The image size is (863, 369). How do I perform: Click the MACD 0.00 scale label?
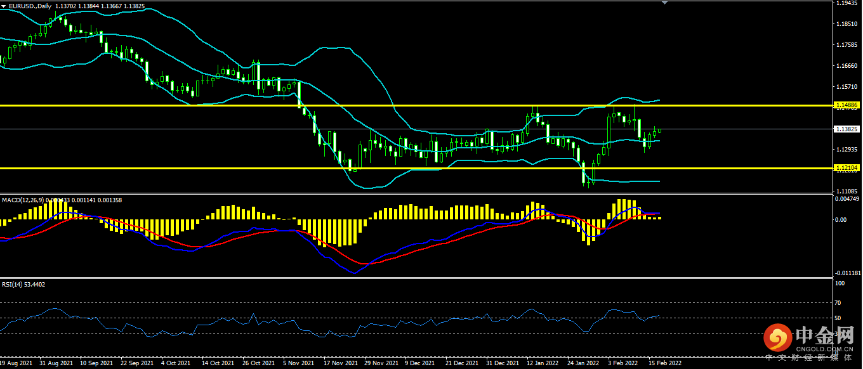click(x=840, y=220)
